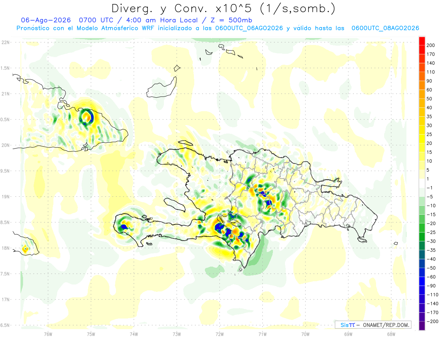The width and height of the screenshot is (439, 339).
Task: Click the "-90" value on the color scale
Action: click(432, 286)
